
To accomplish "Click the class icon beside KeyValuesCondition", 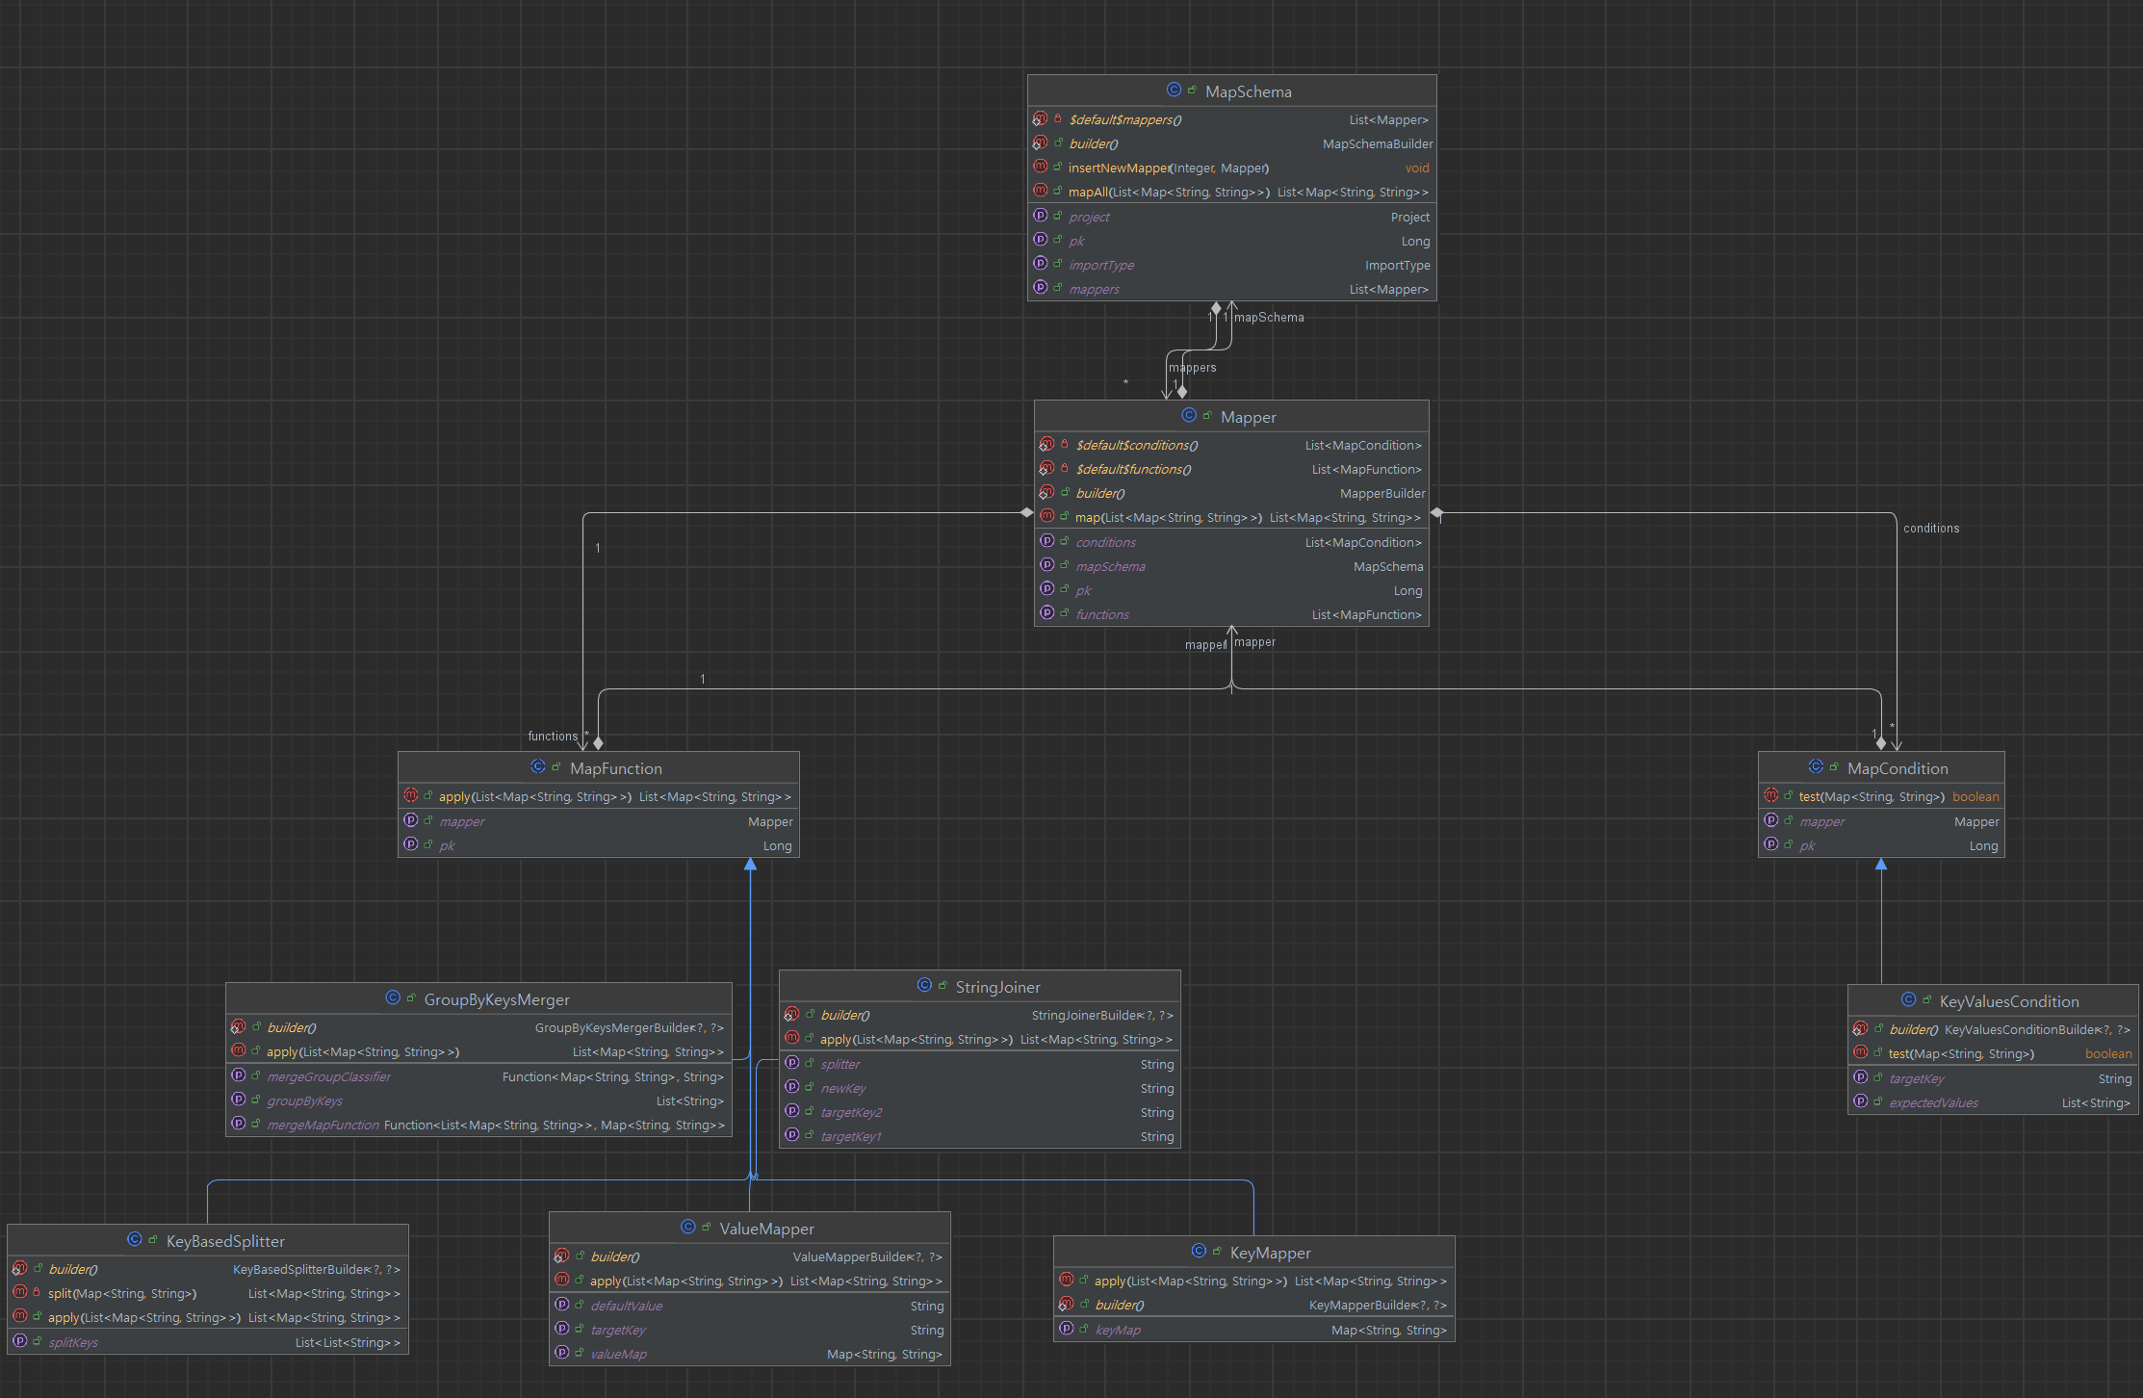I will pos(1908,1000).
